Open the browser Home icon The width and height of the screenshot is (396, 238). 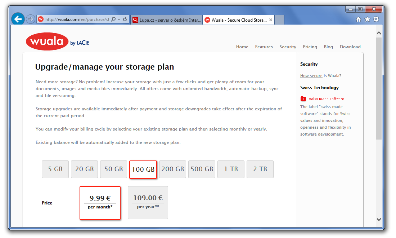coord(358,19)
